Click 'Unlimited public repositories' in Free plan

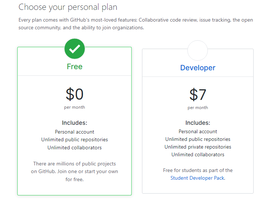click(75, 140)
